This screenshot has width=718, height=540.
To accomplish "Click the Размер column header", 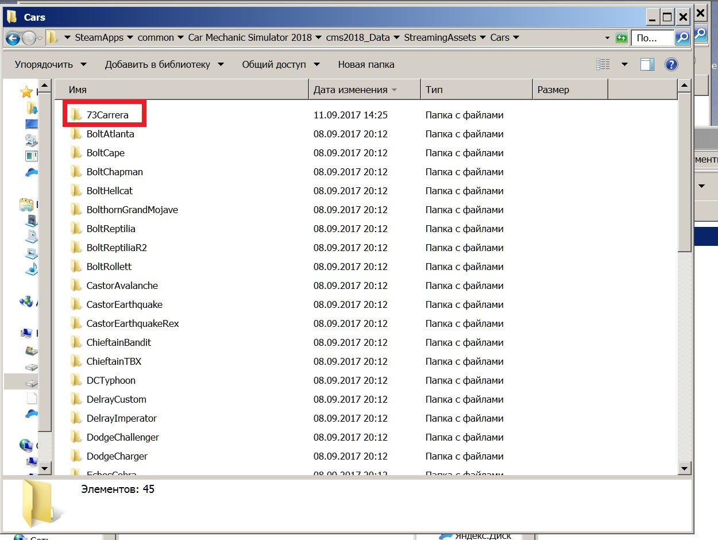I will point(570,90).
